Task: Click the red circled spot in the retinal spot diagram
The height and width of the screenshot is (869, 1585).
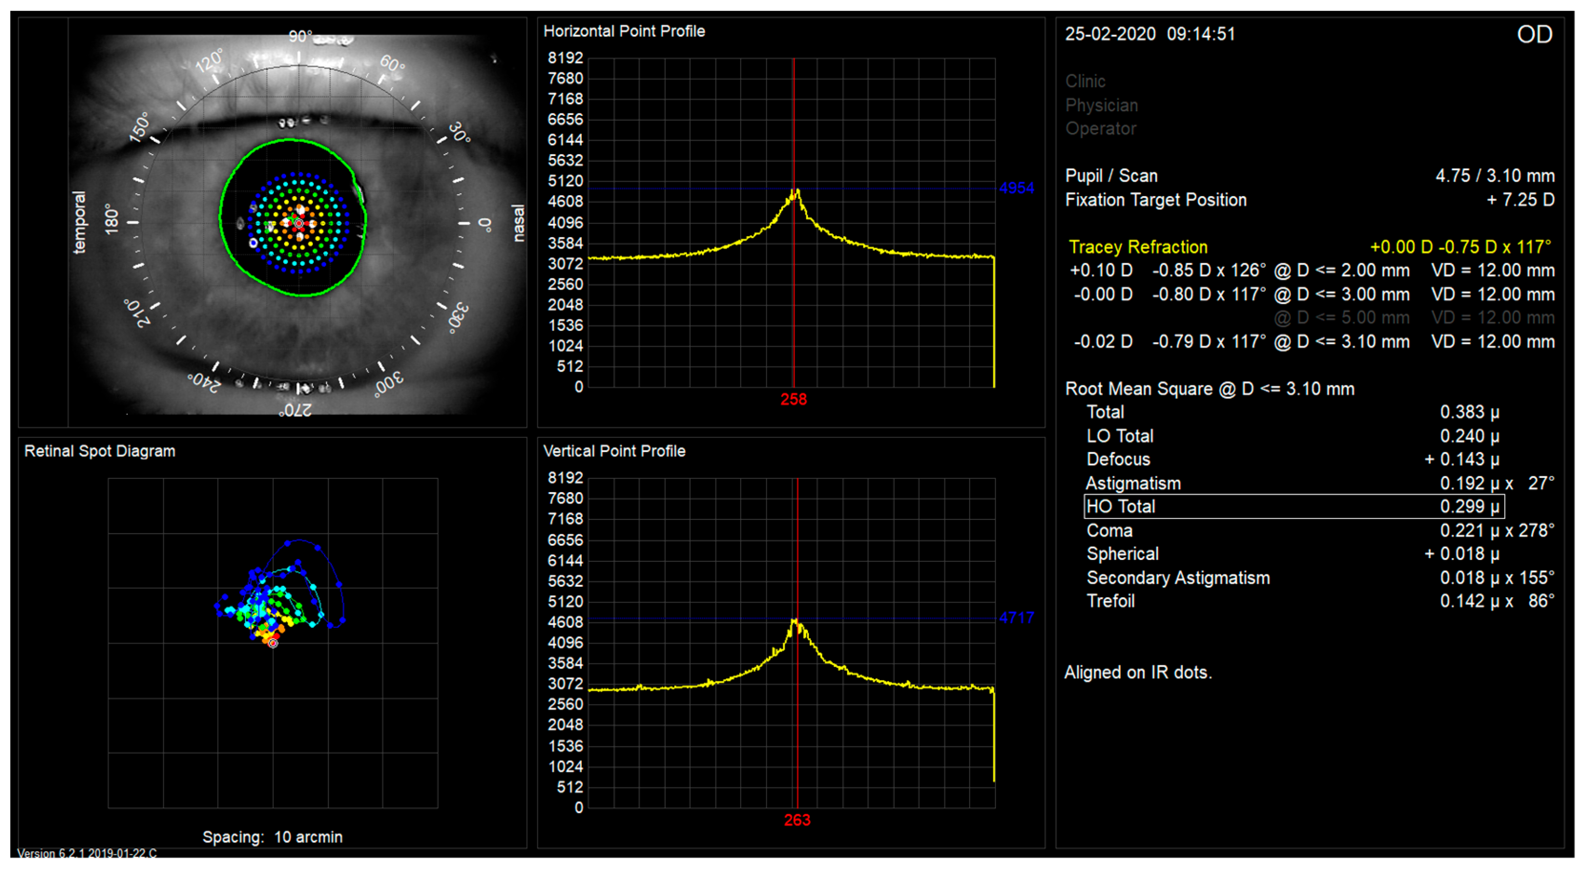Action: [x=272, y=643]
